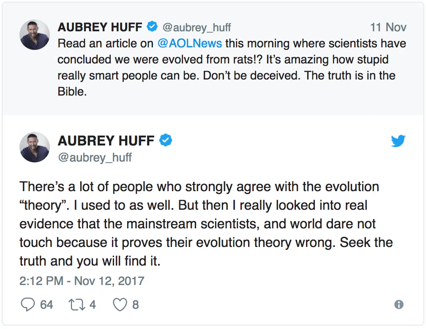Screen dimensions: 426x329
Task: Click the retweet count 4
Action: click(x=93, y=304)
